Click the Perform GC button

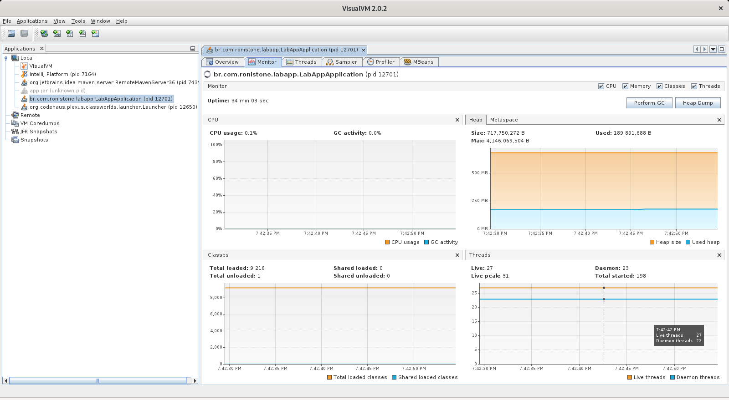pos(649,103)
